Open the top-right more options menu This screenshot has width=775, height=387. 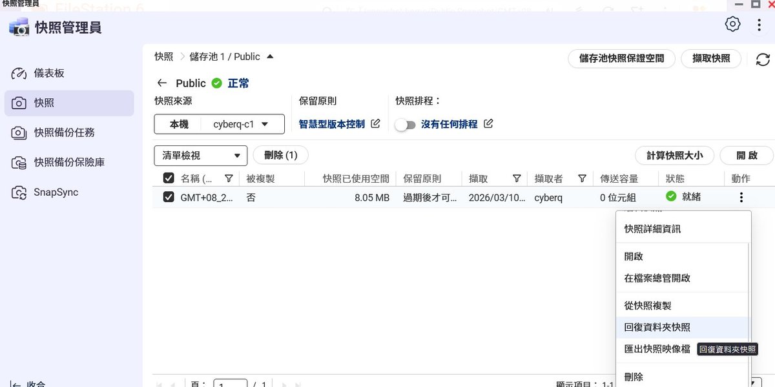(x=759, y=25)
